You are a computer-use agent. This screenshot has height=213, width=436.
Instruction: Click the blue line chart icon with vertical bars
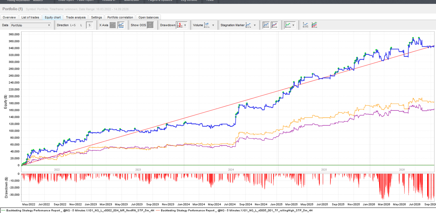(x=266, y=25)
